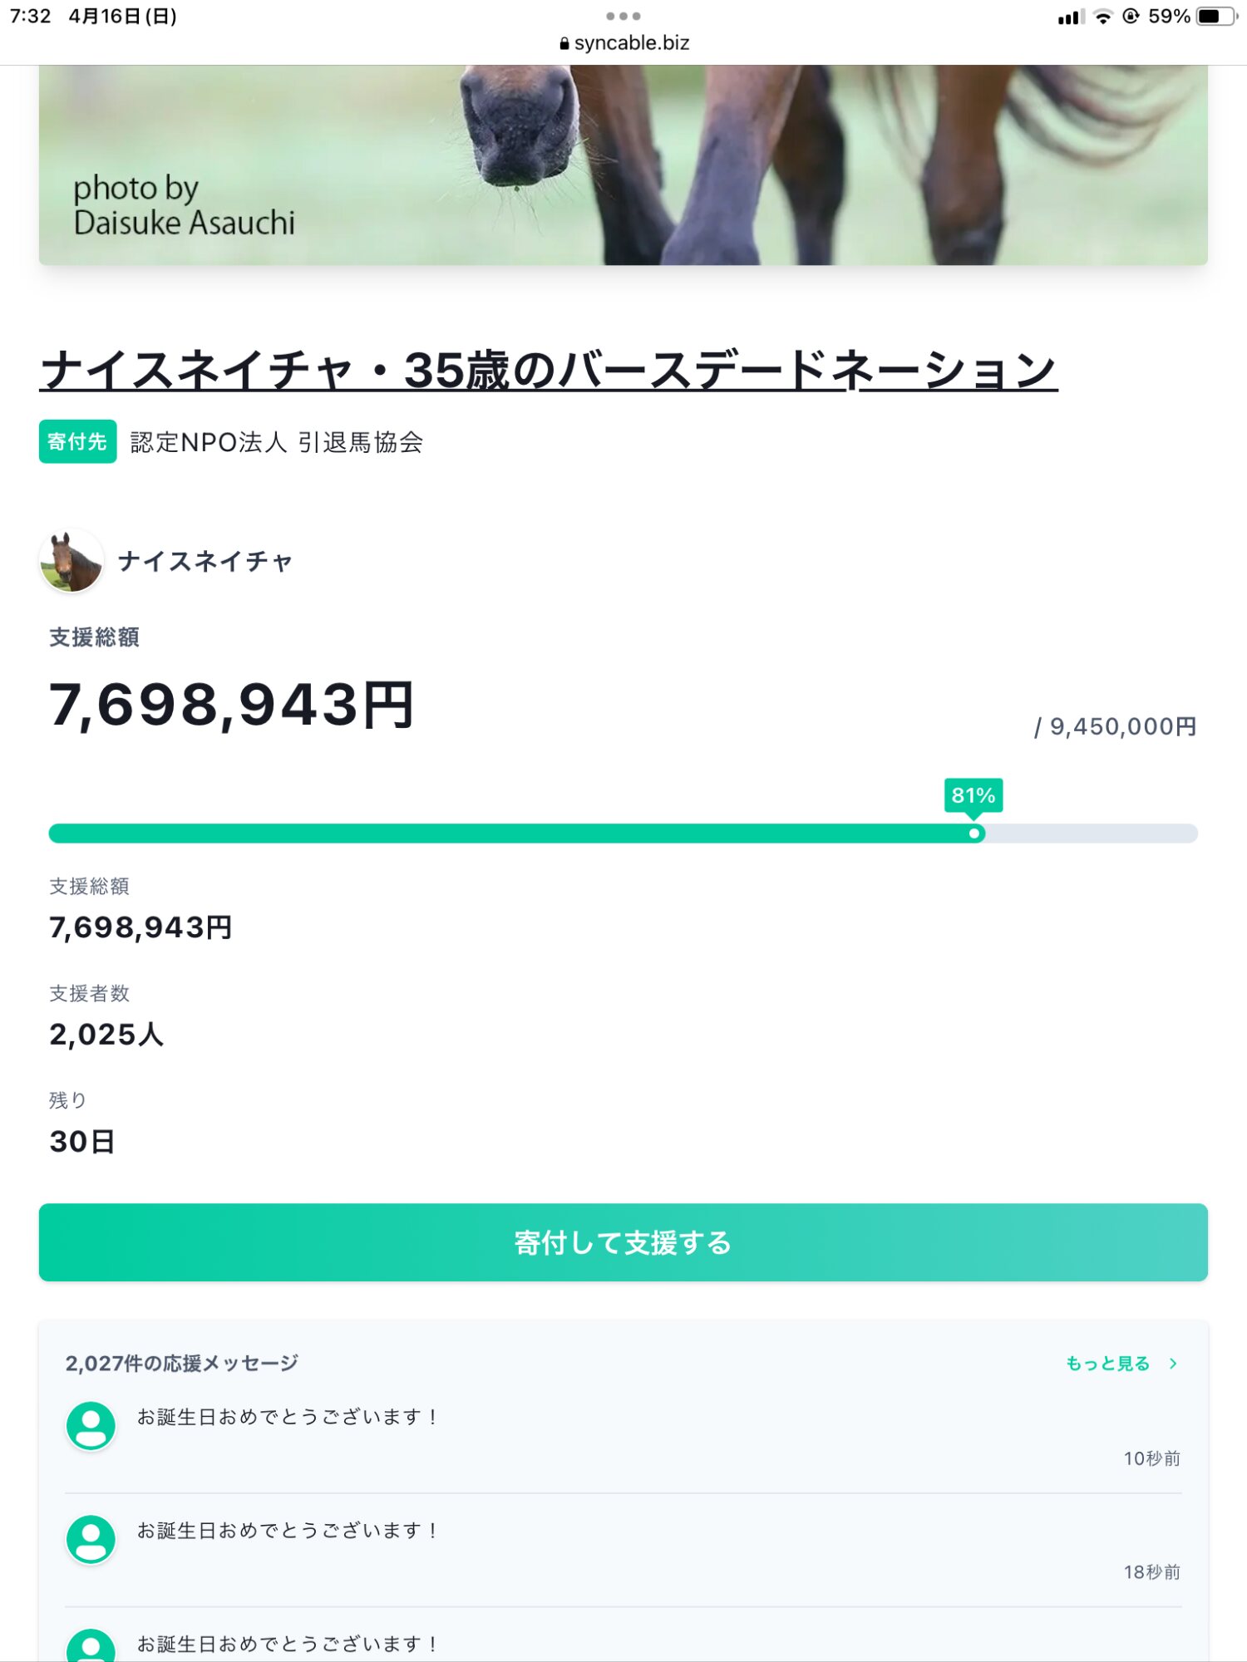Open the ナイスネイチャ・35歳のバースデードネーション title link
Image resolution: width=1247 pixels, height=1662 pixels.
click(549, 371)
